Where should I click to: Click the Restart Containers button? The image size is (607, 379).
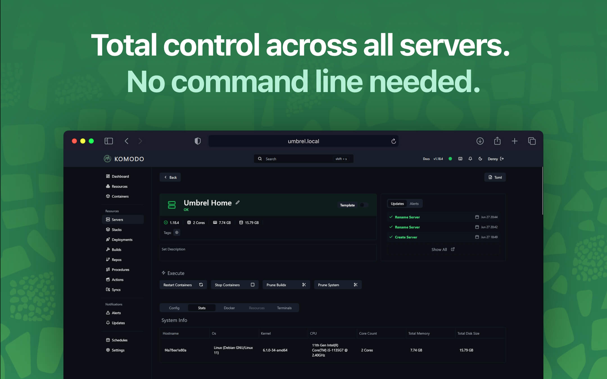coord(183,284)
